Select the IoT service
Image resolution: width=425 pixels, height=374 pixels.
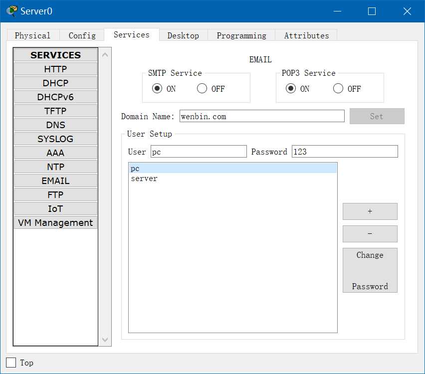click(x=55, y=208)
